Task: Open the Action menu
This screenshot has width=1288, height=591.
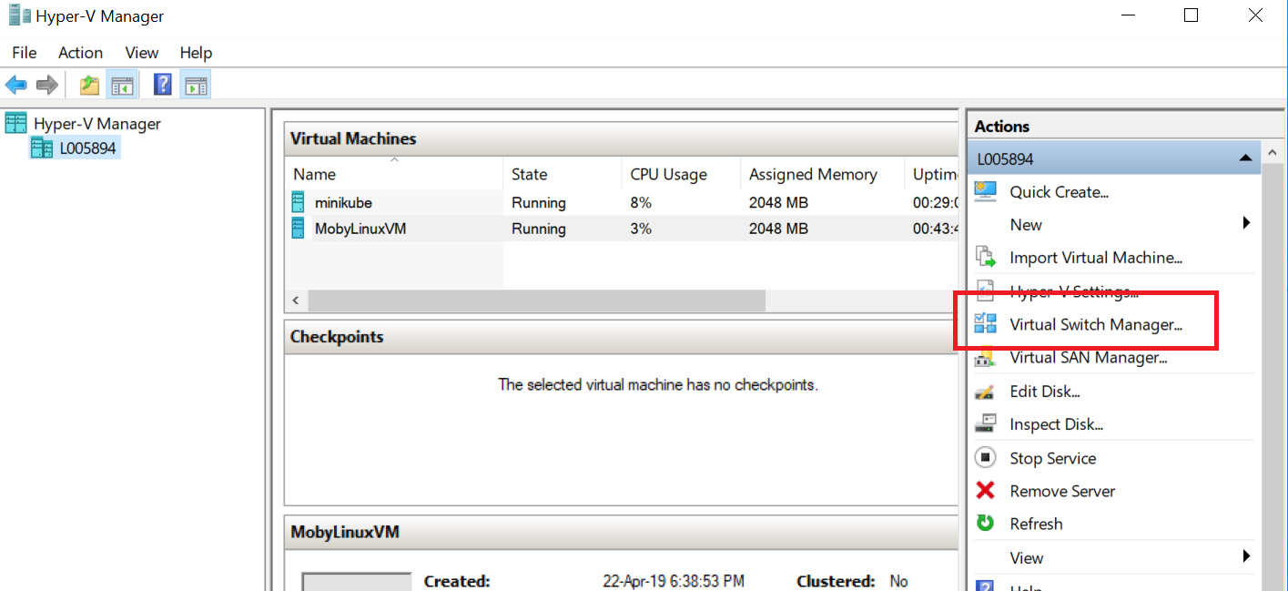Action: point(79,52)
